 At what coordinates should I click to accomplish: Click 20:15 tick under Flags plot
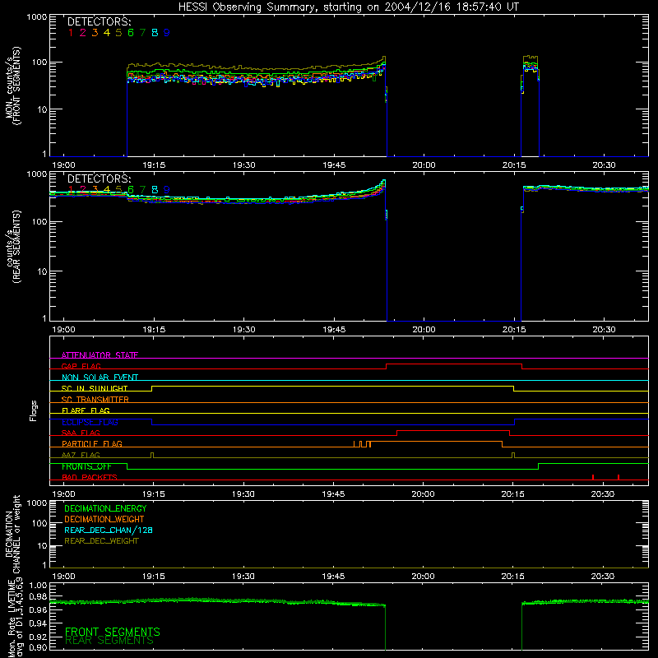[x=512, y=494]
